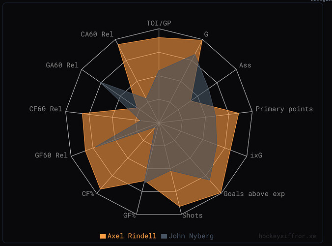Click the GF% axis label
332x246 pixels.
129,215
